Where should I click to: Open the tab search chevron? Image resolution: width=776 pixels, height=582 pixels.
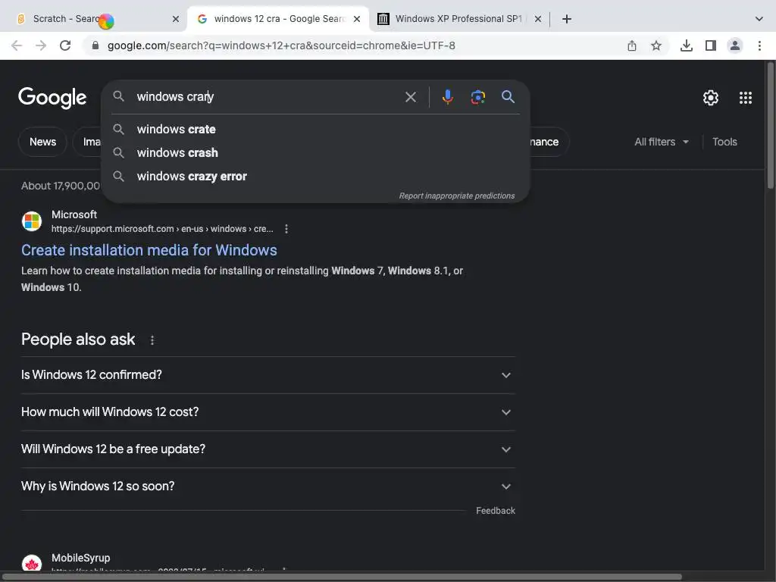pyautogui.click(x=759, y=19)
